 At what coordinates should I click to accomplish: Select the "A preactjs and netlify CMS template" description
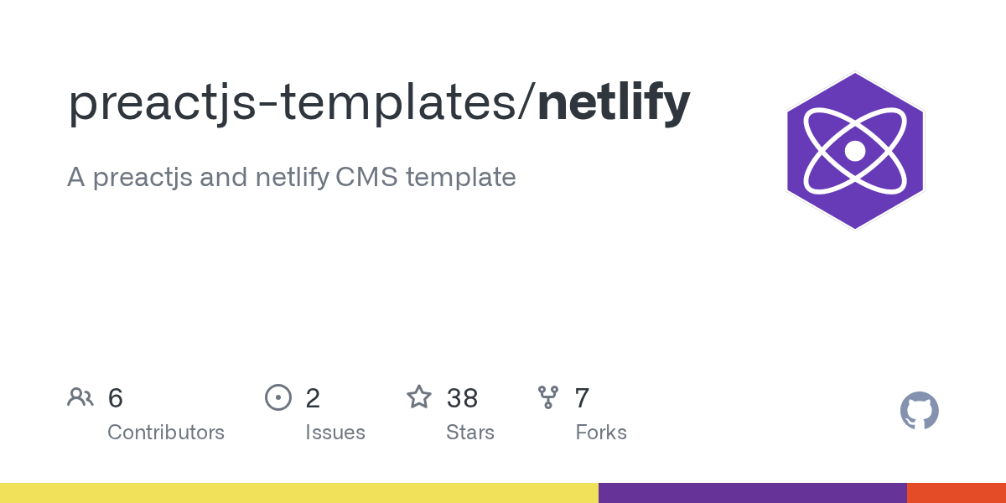[291, 177]
